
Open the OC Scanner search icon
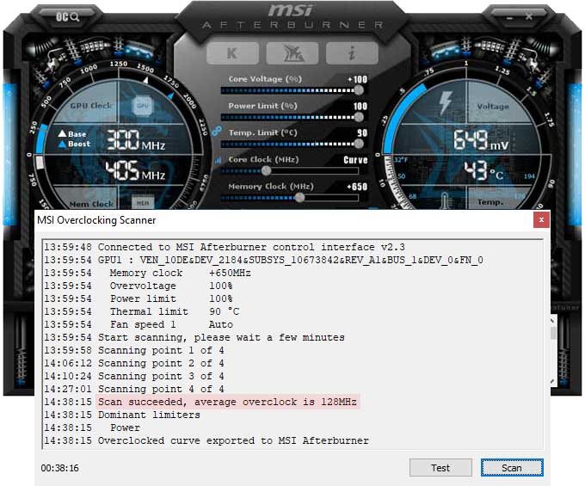tap(67, 17)
